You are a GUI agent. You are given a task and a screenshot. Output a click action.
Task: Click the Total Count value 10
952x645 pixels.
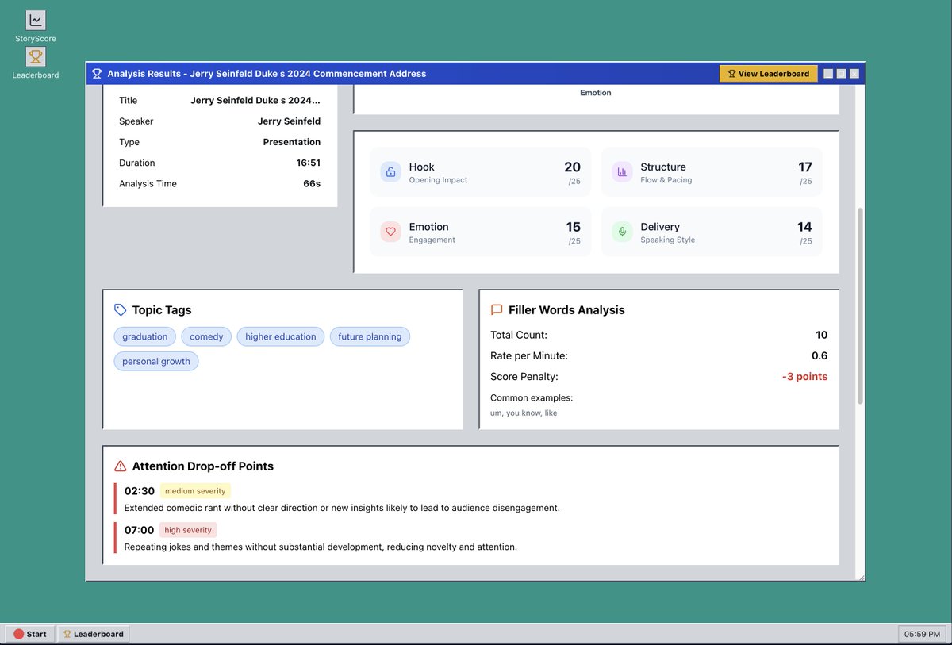tap(821, 335)
